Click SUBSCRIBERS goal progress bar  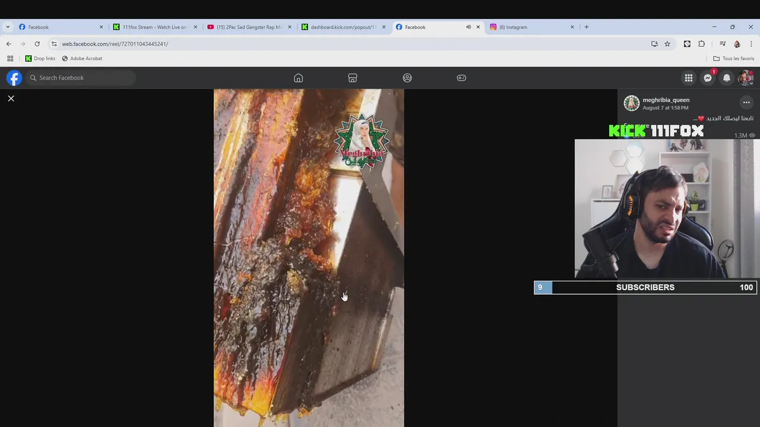pyautogui.click(x=645, y=287)
